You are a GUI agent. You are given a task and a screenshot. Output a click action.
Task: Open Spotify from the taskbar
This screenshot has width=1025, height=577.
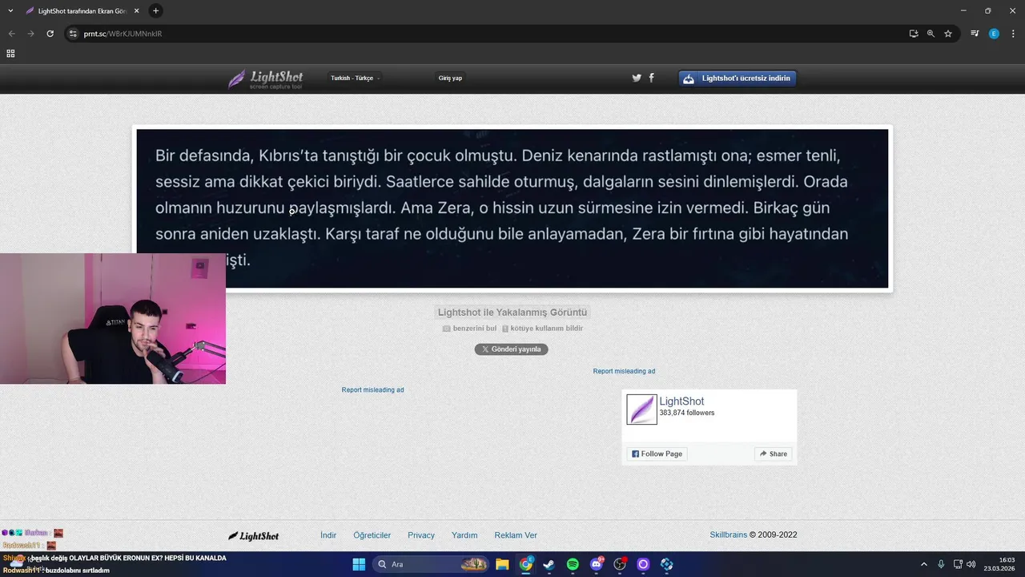573,564
